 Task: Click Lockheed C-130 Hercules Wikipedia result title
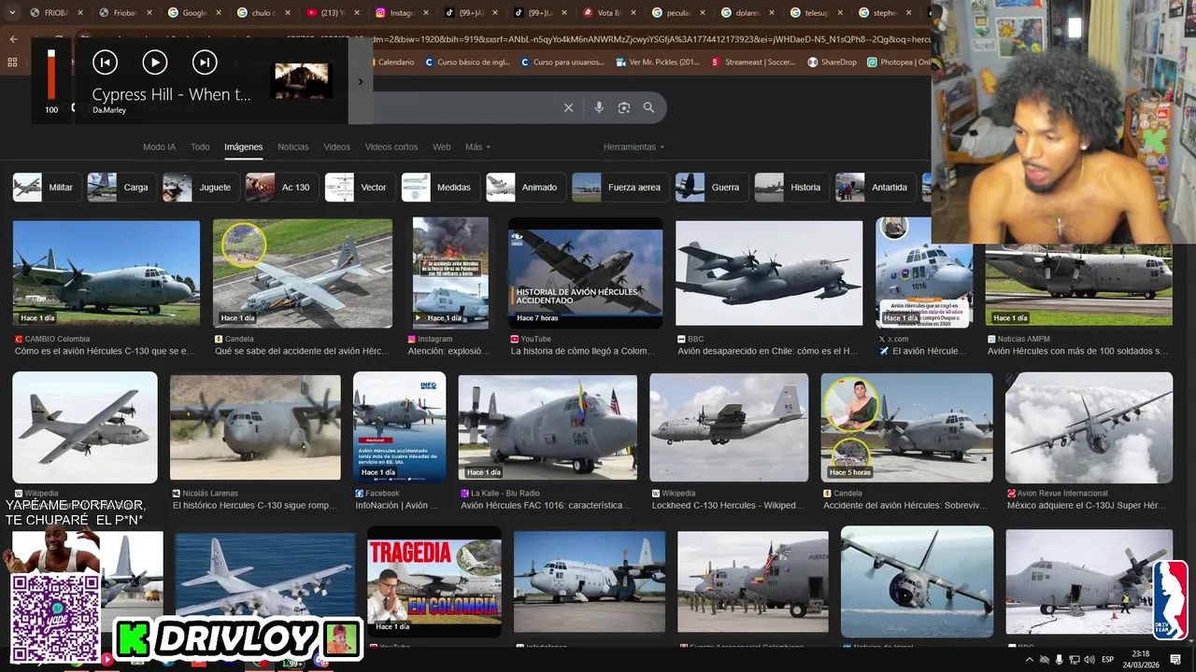[728, 506]
